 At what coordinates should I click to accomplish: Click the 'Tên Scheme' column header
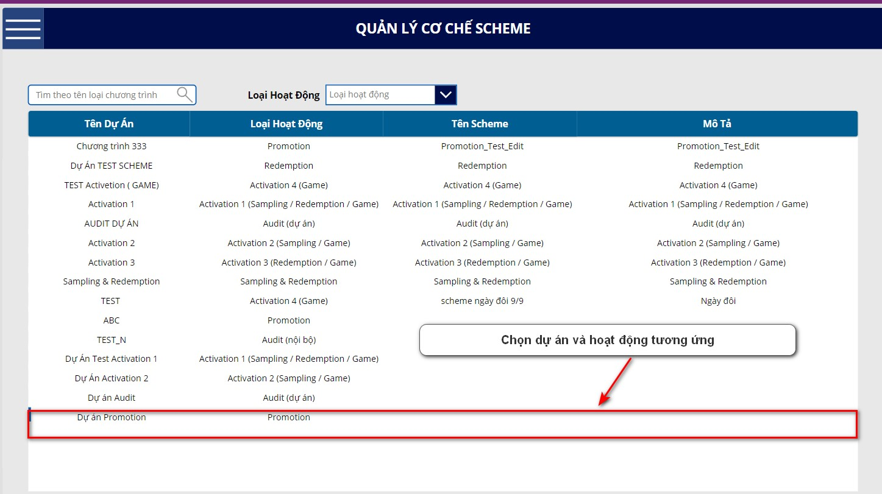pyautogui.click(x=480, y=124)
